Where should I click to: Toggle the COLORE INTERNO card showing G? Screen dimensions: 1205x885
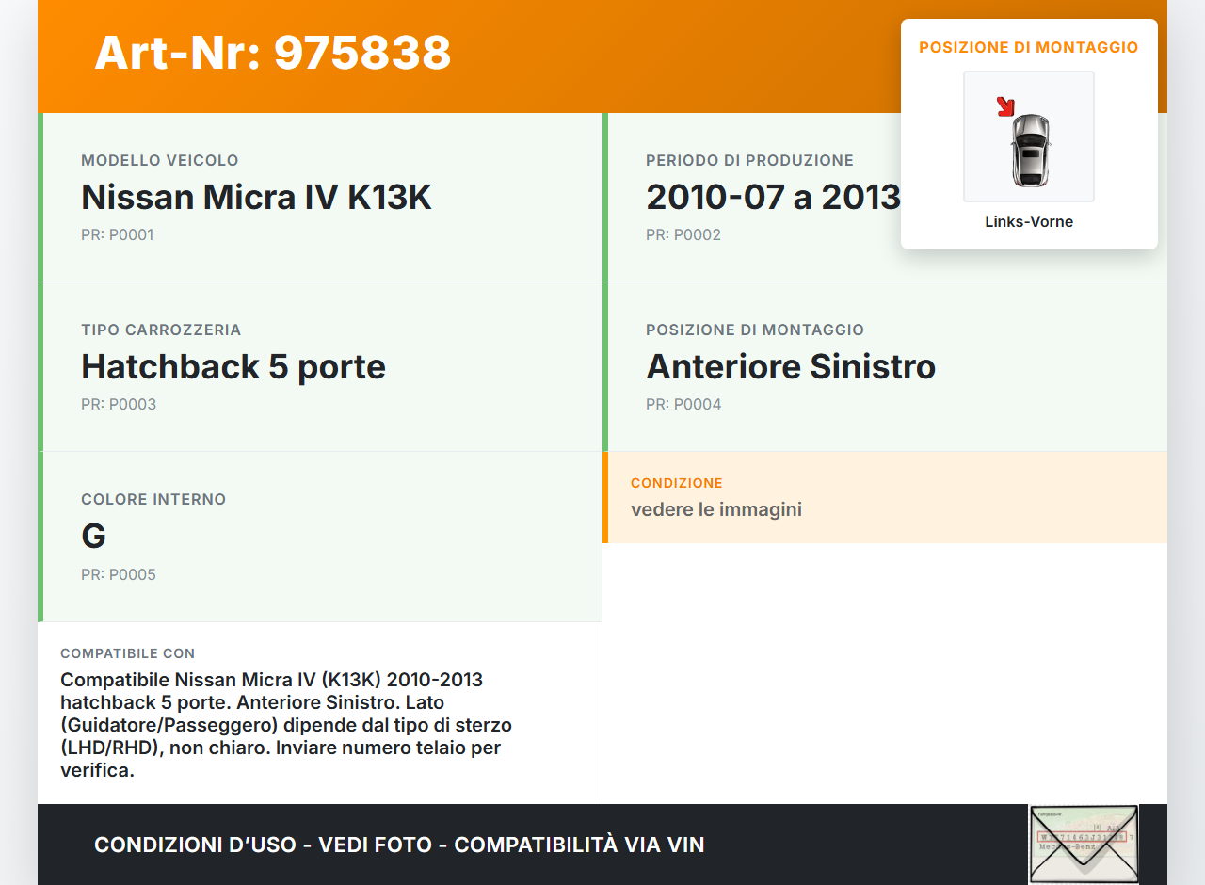(320, 537)
